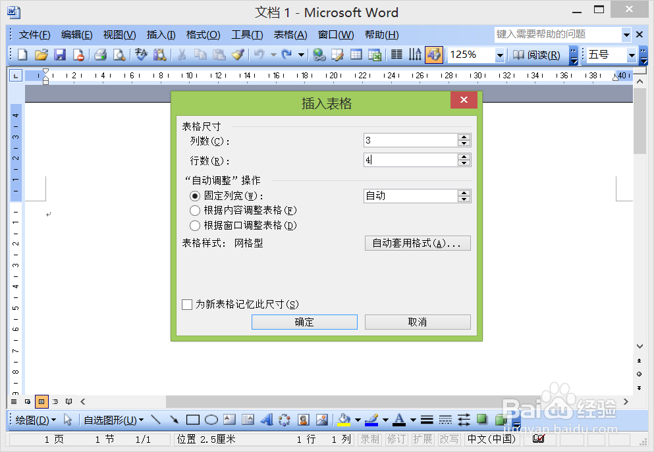Select 根据内容调整表格 radio option
This screenshot has height=452, width=654.
pyautogui.click(x=195, y=211)
